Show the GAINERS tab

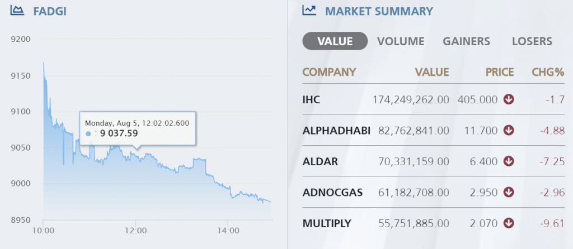point(466,41)
